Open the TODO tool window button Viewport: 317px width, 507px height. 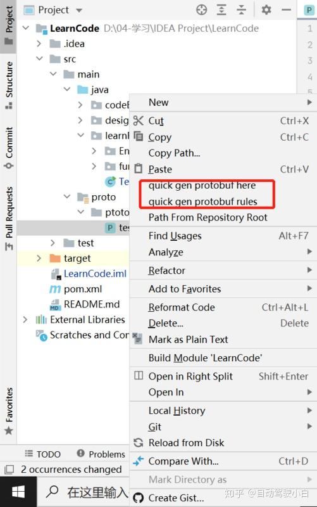pos(43,454)
